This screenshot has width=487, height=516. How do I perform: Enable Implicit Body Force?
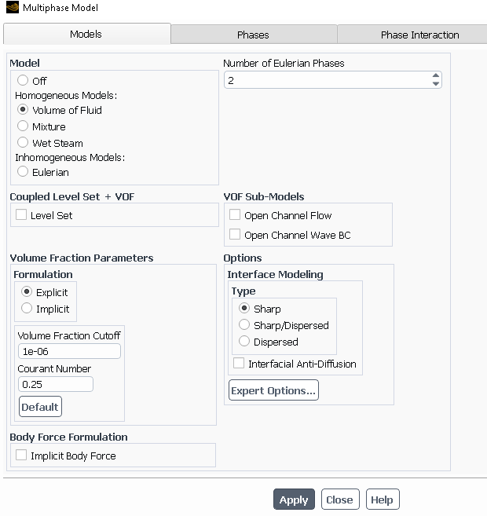tap(21, 456)
